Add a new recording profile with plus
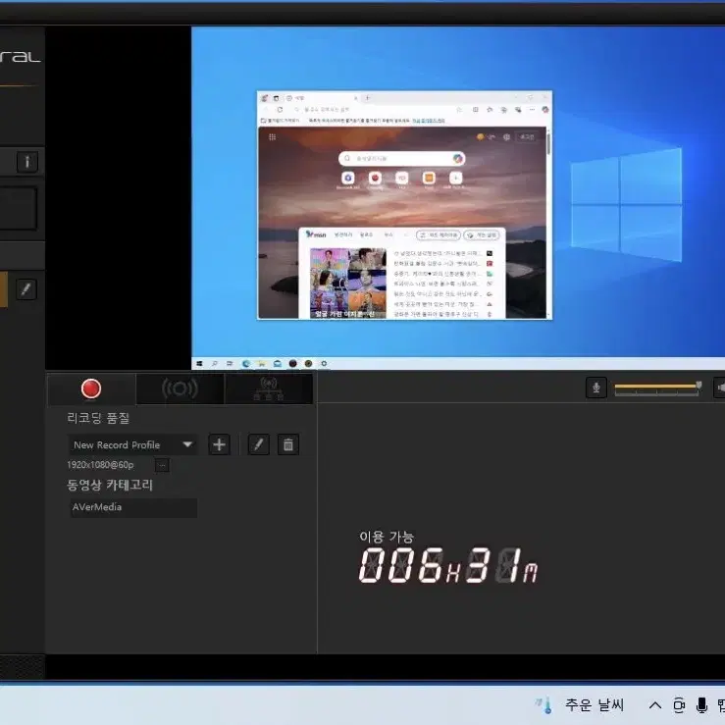 [x=219, y=444]
